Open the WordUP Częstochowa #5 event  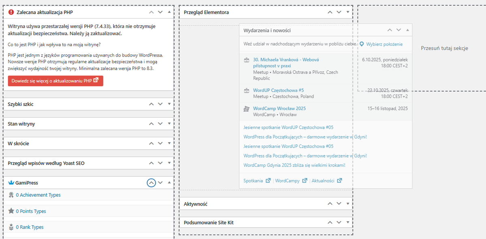coord(278,90)
